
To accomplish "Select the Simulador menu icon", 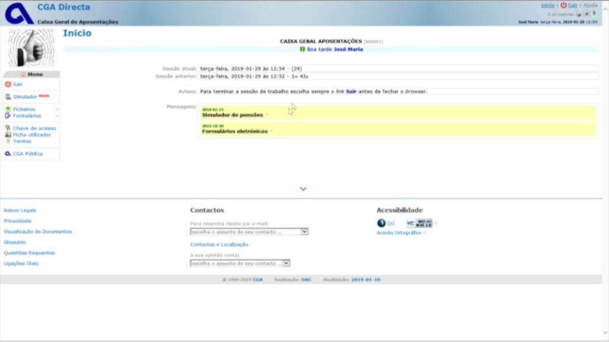I will 8,96.
